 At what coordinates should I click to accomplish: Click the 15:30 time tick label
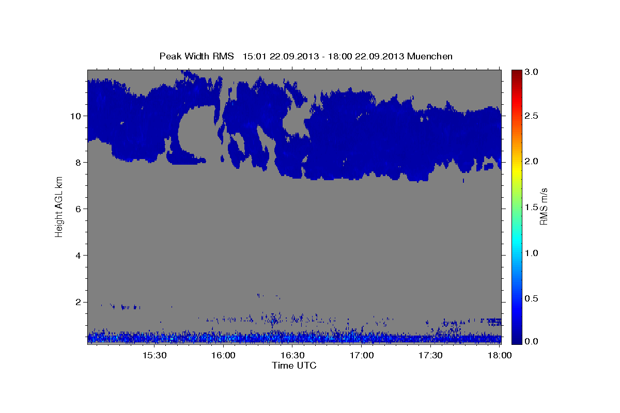[x=154, y=355]
